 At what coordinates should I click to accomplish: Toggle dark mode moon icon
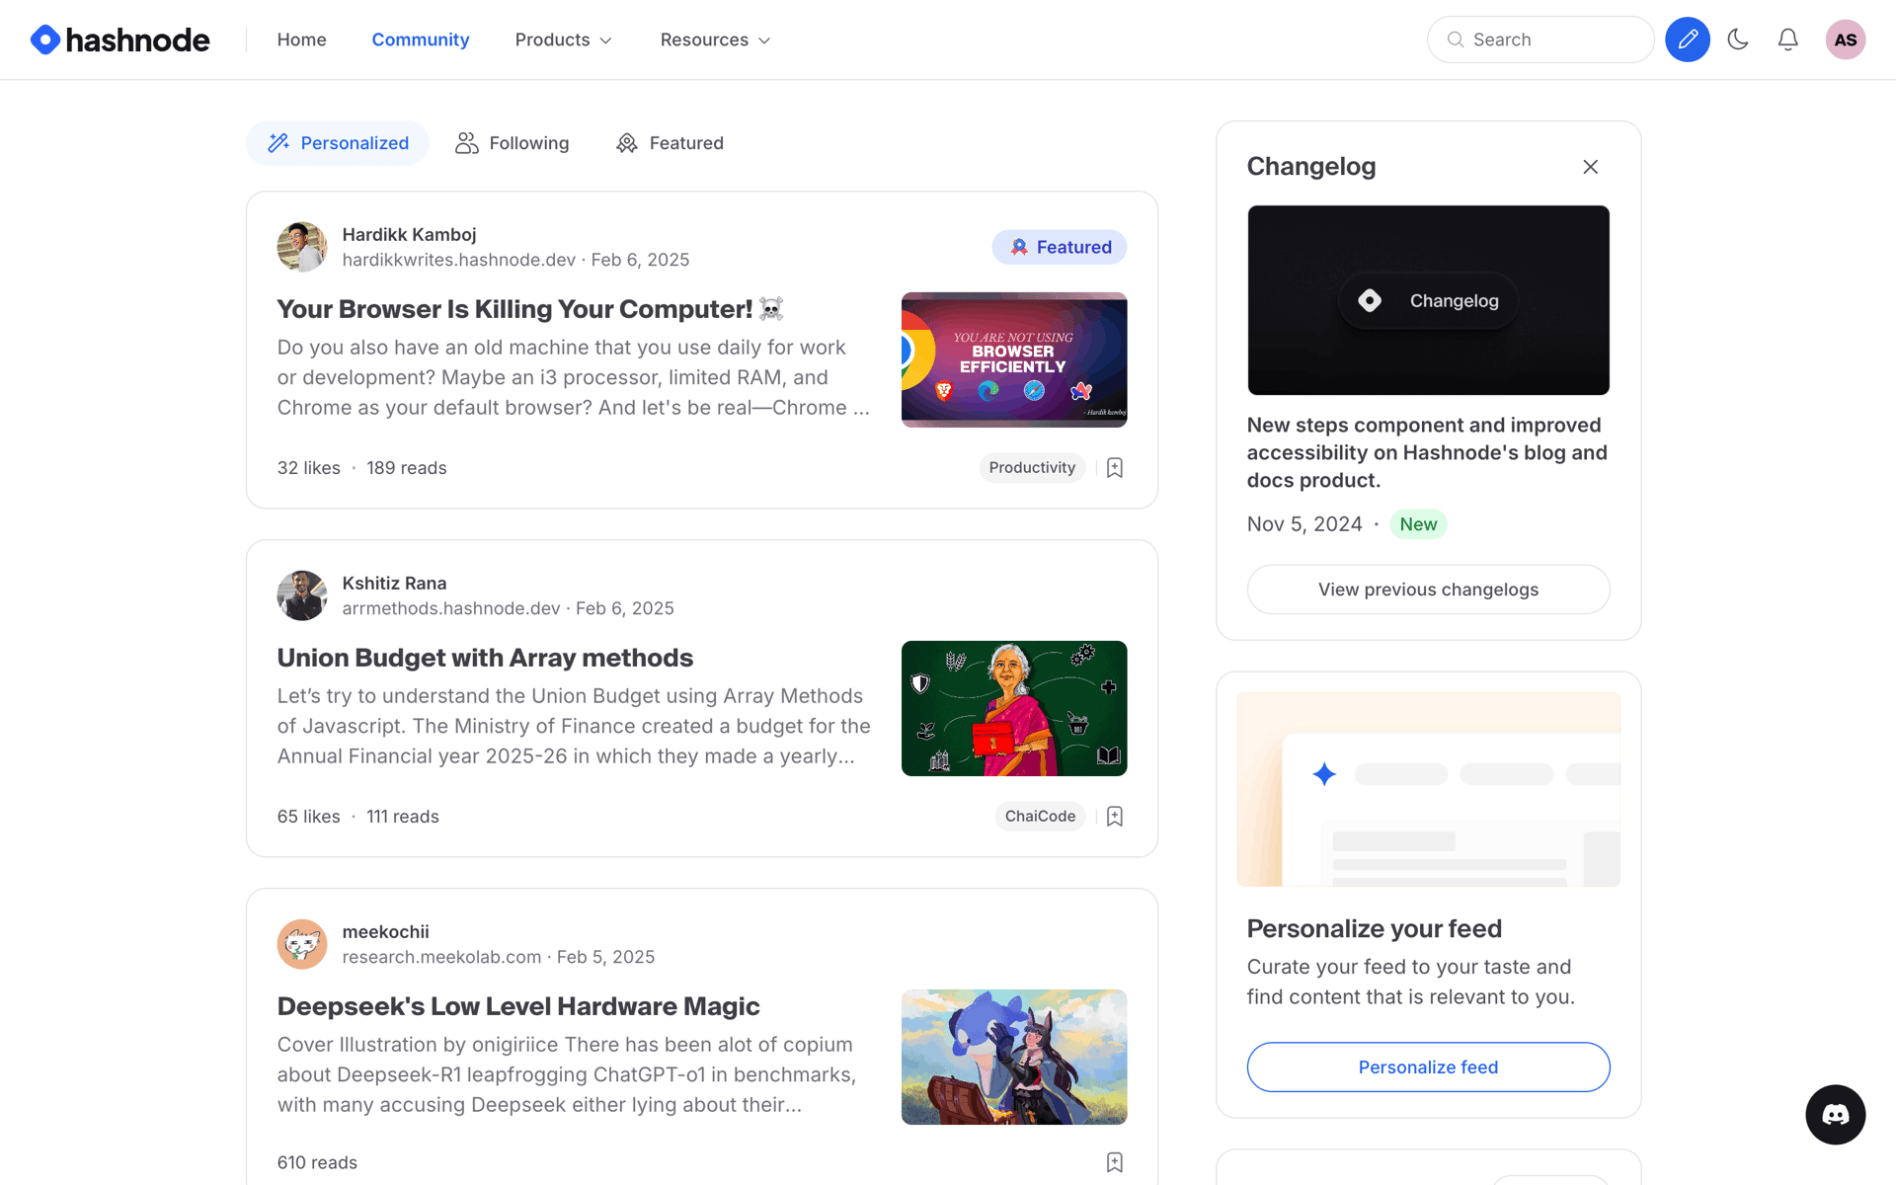[1738, 39]
